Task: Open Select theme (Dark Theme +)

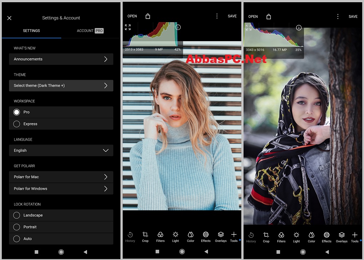Action: pos(61,86)
